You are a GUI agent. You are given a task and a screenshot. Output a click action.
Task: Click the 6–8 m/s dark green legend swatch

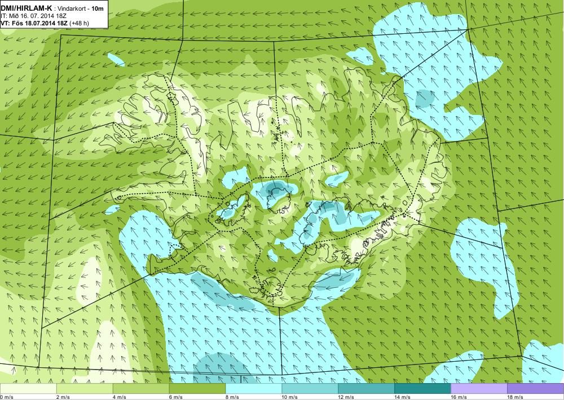click(197, 389)
